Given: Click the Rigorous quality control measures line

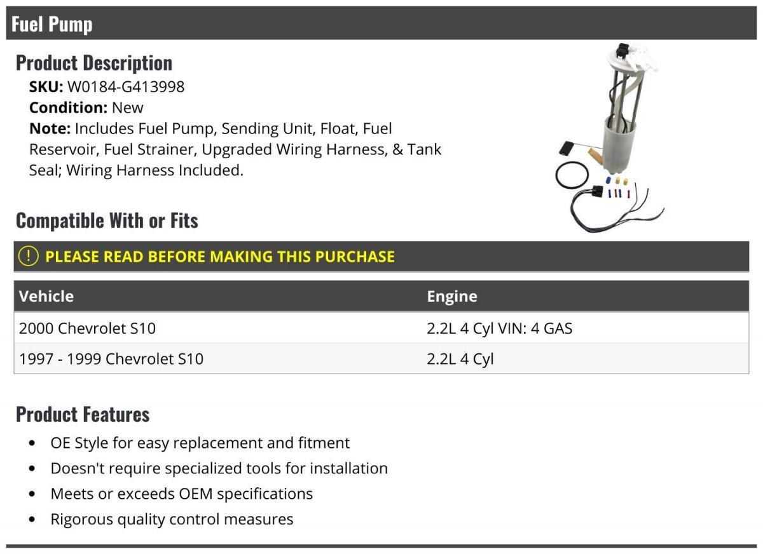Looking at the screenshot, I should click(172, 519).
